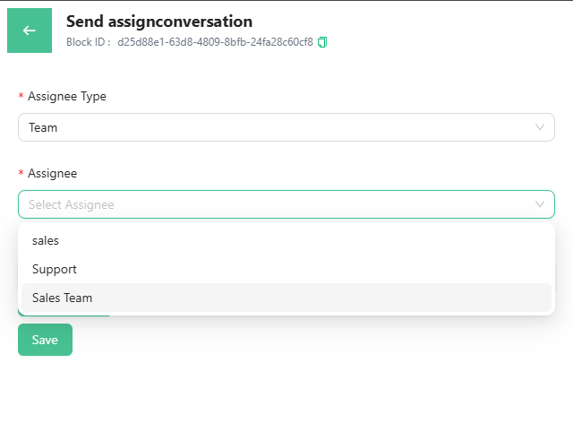Click the Assignee Type dropdown chevron

[x=540, y=127]
